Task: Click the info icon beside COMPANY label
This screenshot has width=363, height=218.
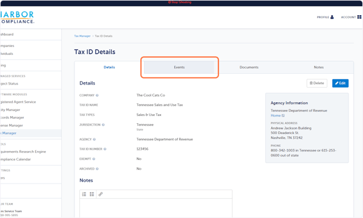Action: (x=97, y=95)
